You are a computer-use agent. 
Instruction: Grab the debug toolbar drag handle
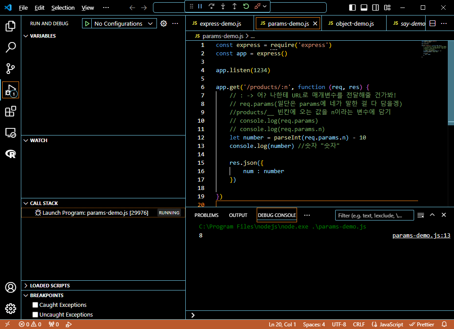click(x=192, y=6)
